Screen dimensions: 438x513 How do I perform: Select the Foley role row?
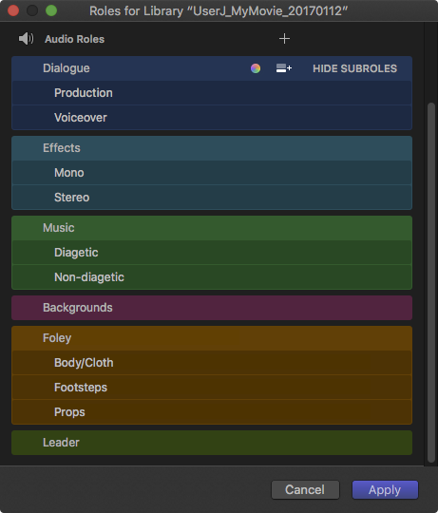coord(212,338)
